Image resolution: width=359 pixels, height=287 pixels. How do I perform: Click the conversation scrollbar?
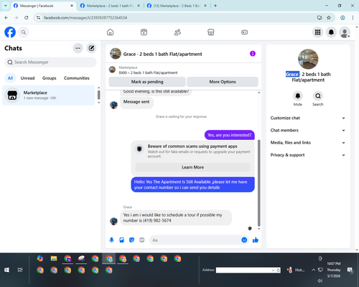[258, 183]
